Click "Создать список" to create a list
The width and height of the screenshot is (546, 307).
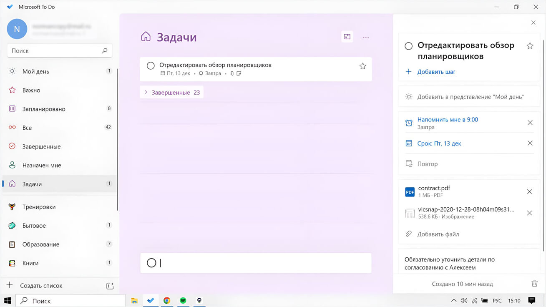click(43, 285)
